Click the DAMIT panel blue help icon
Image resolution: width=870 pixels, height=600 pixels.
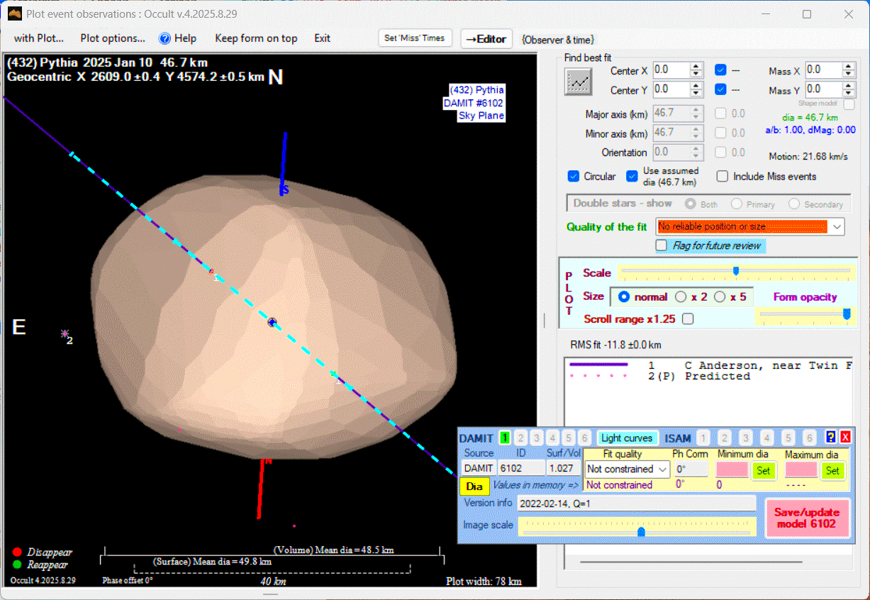(x=831, y=438)
